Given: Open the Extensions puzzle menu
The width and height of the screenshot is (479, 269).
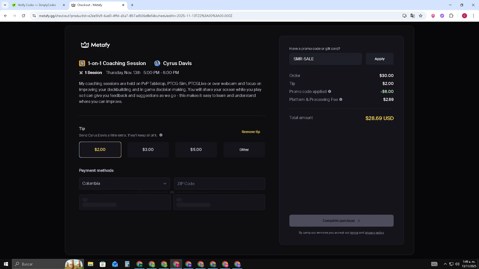Looking at the screenshot, I should (x=451, y=16).
